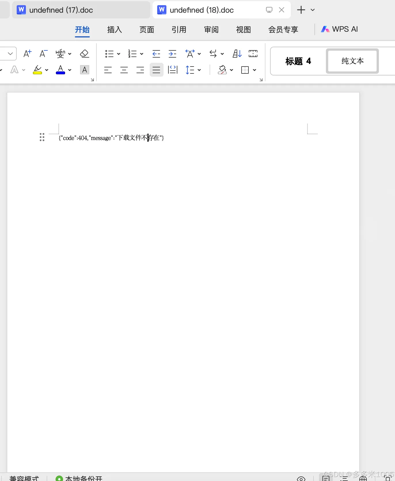Expand borders dropdown arrow
Image resolution: width=395 pixels, height=481 pixels.
click(x=255, y=70)
